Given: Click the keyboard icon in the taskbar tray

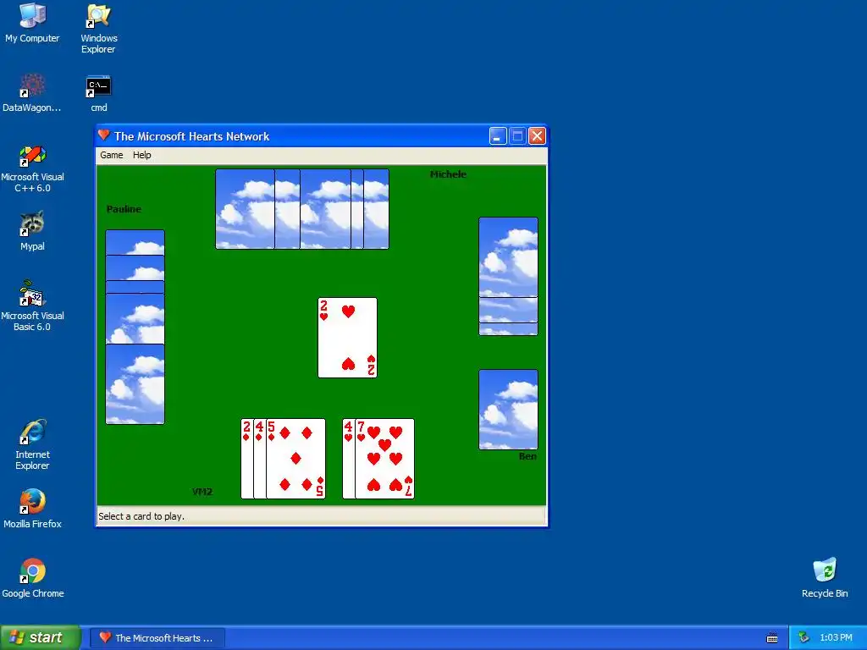Looking at the screenshot, I should click(x=772, y=638).
